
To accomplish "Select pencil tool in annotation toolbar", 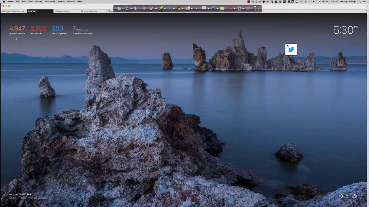I will 152,9.
